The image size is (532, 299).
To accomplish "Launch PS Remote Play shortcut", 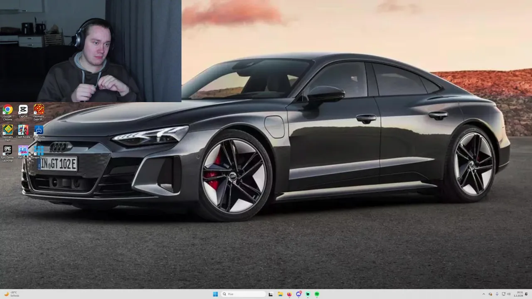I will click(x=39, y=133).
